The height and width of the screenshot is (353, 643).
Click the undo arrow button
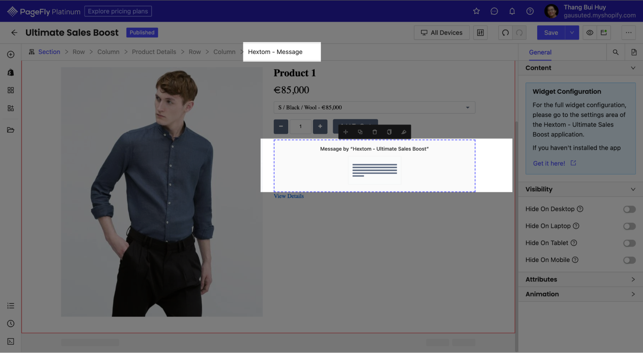[x=505, y=32]
